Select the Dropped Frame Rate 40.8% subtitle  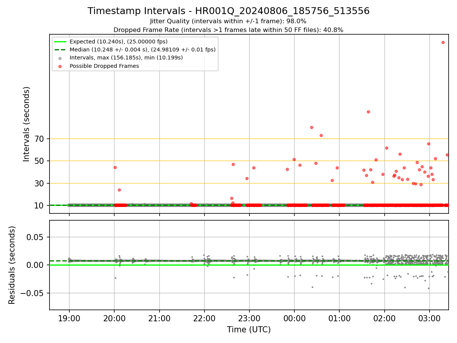(228, 30)
